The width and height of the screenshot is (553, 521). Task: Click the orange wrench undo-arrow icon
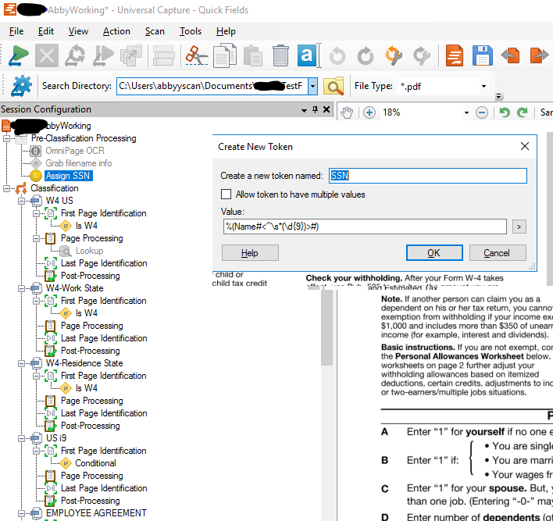tap(394, 55)
